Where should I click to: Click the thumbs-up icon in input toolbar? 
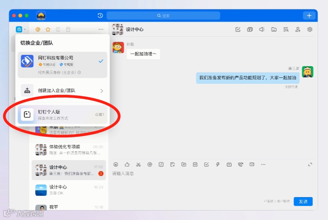click(127, 164)
